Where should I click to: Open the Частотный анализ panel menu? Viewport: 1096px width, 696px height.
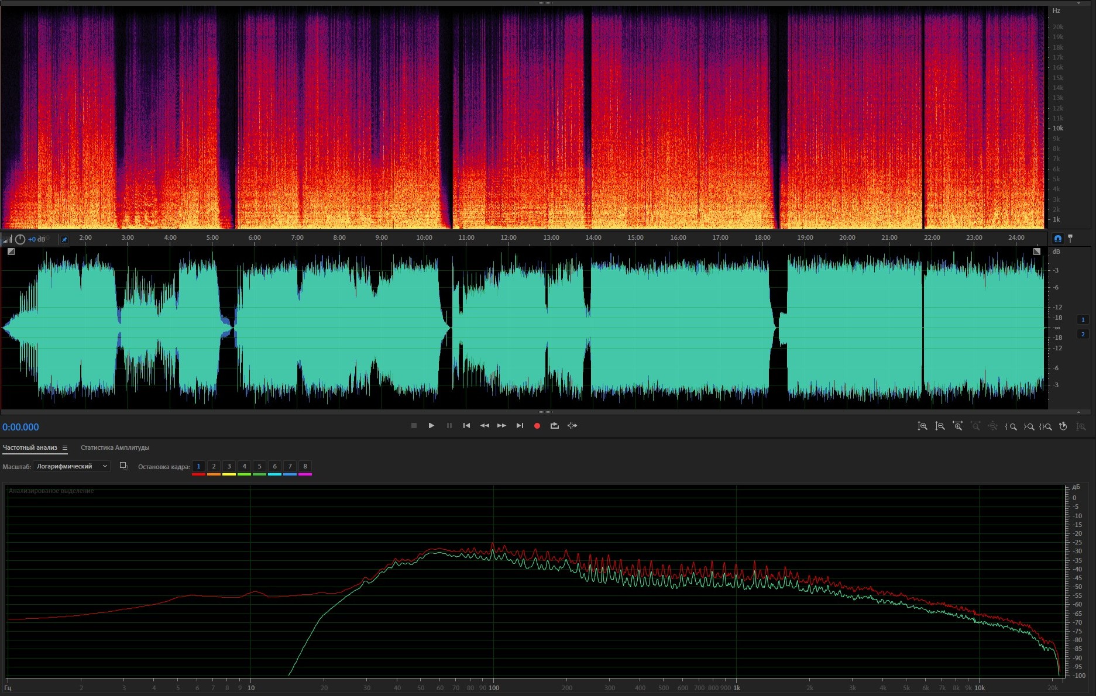65,448
